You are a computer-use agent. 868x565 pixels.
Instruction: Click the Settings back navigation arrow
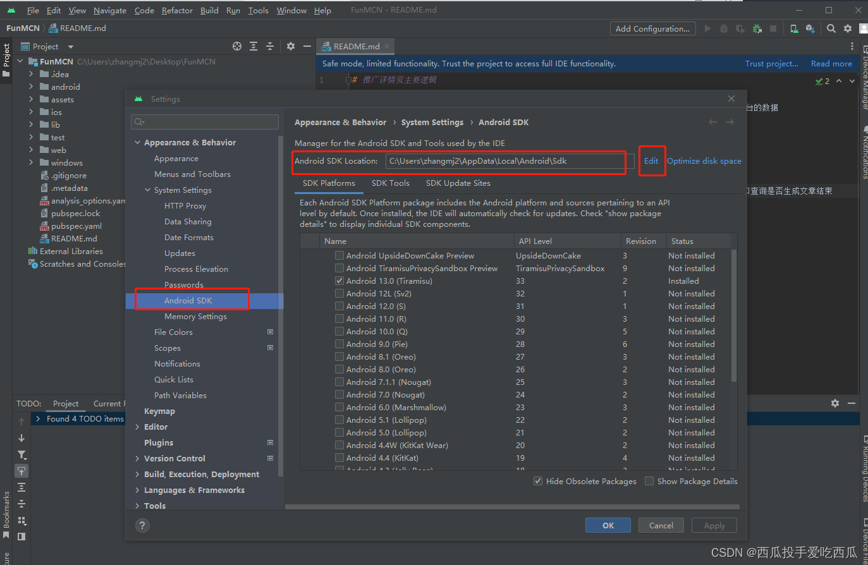point(713,122)
